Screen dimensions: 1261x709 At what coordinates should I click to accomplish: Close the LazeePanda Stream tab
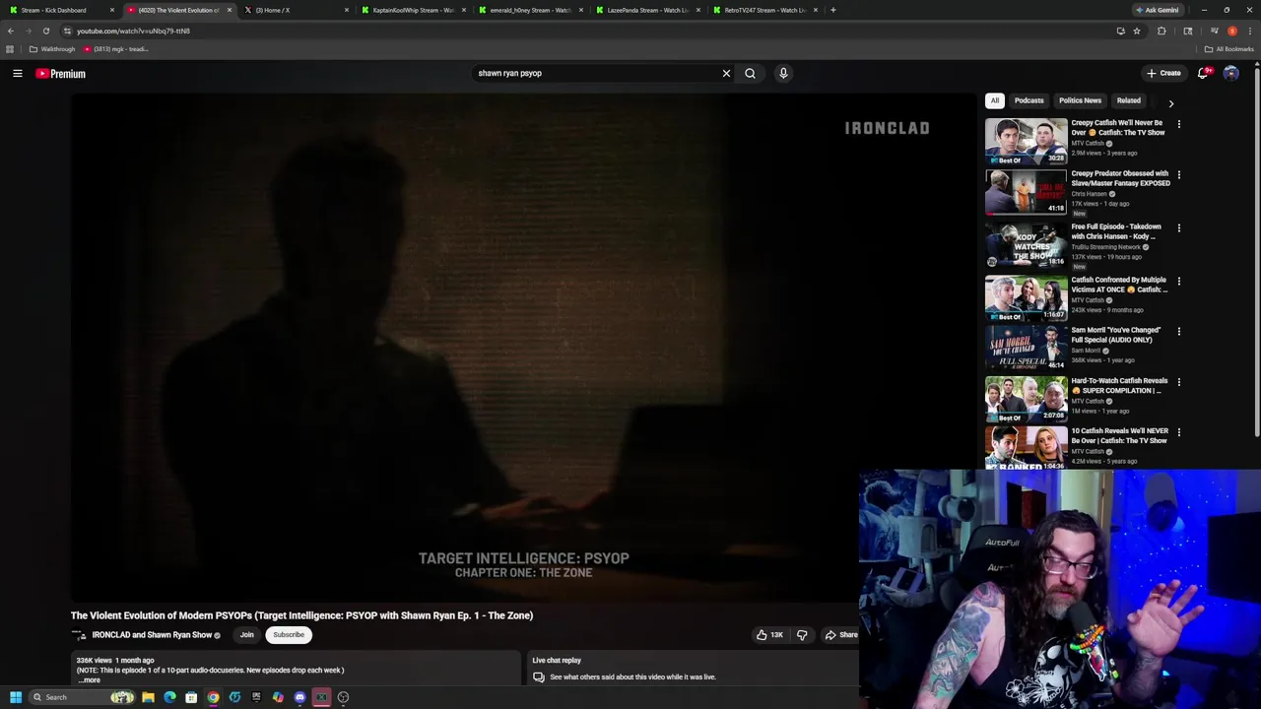[698, 10]
